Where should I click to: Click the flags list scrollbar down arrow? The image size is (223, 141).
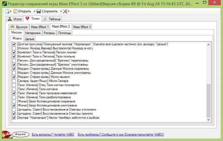pos(209,120)
